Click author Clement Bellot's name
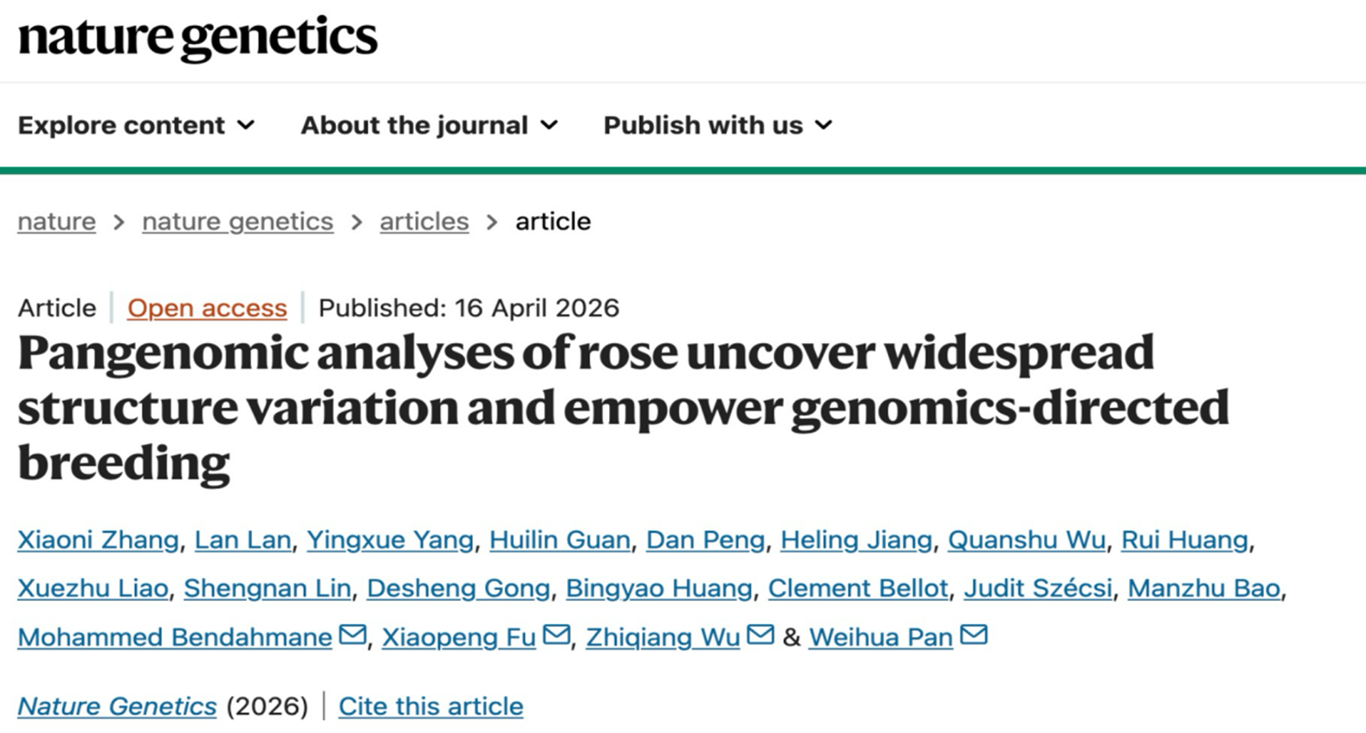The height and width of the screenshot is (733, 1366). (x=857, y=588)
